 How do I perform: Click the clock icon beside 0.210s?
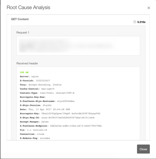coord(135,22)
